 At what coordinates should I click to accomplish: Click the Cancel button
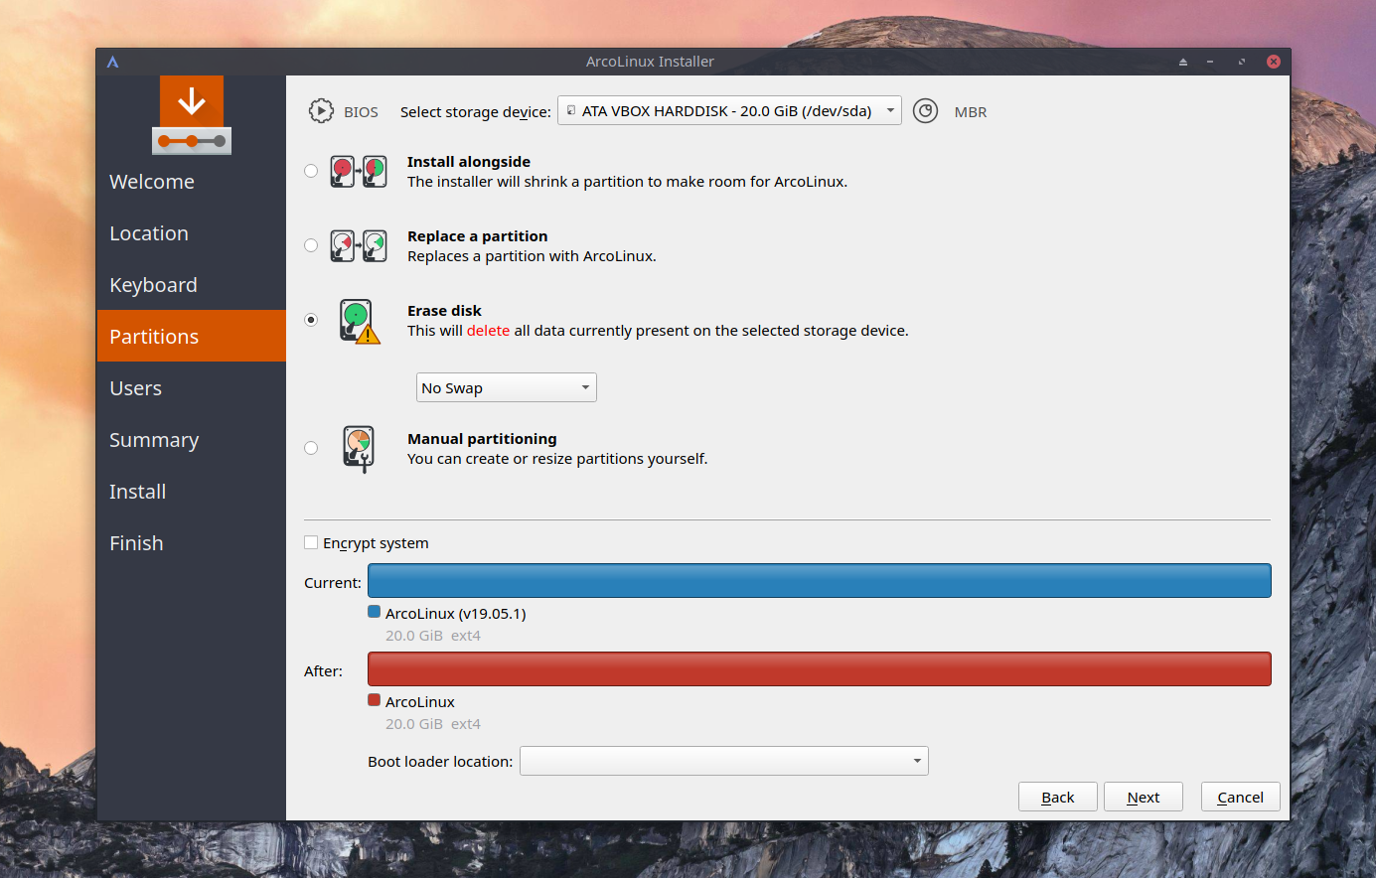pyautogui.click(x=1240, y=797)
